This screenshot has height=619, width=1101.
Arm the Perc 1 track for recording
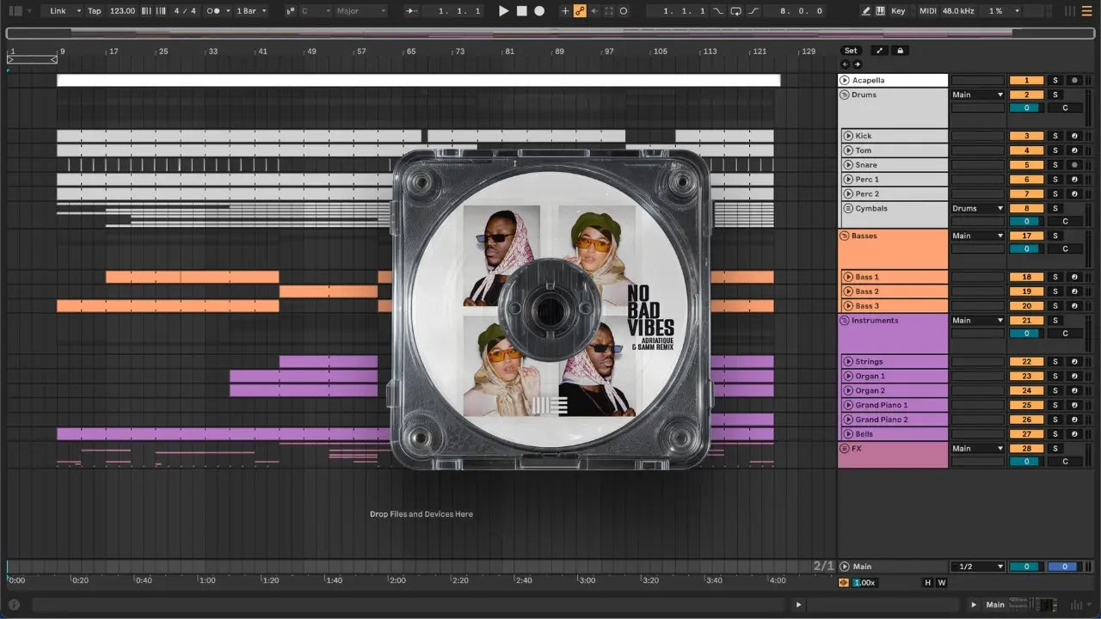[x=1074, y=180]
